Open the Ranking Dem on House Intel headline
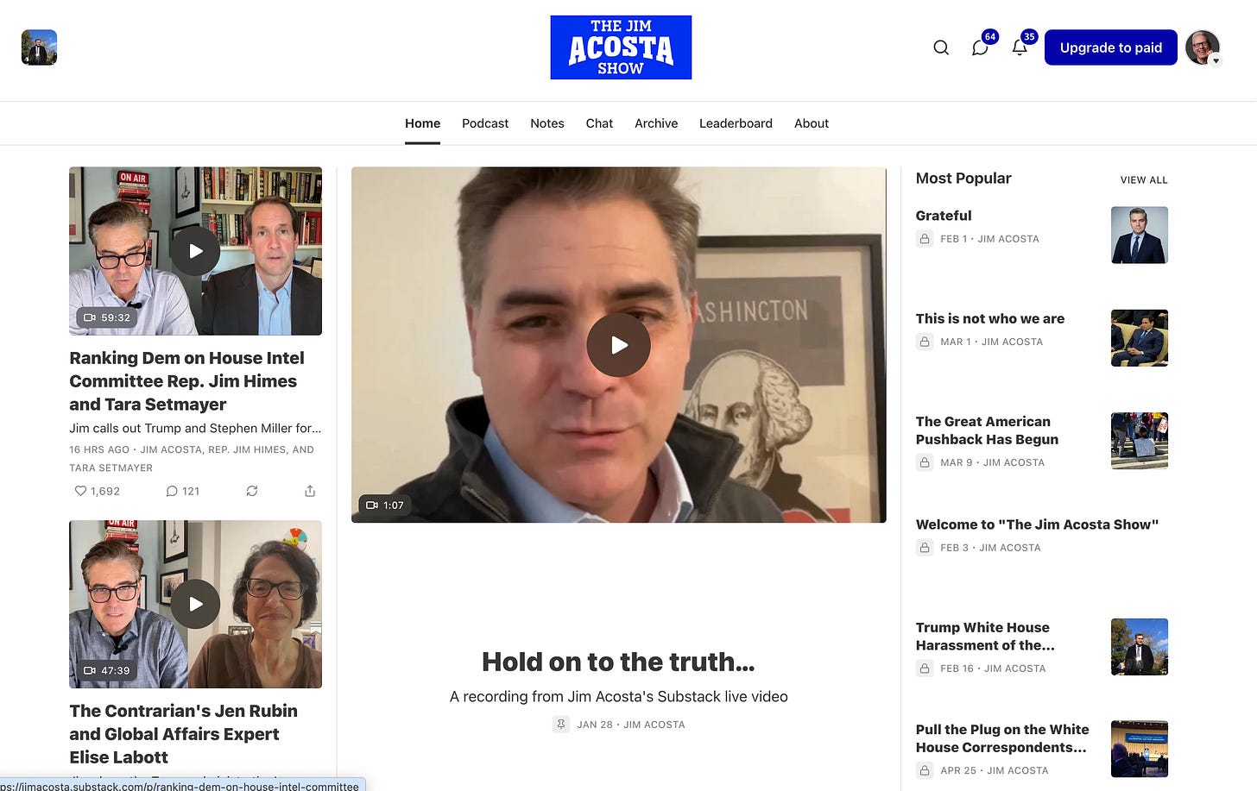 tap(186, 380)
